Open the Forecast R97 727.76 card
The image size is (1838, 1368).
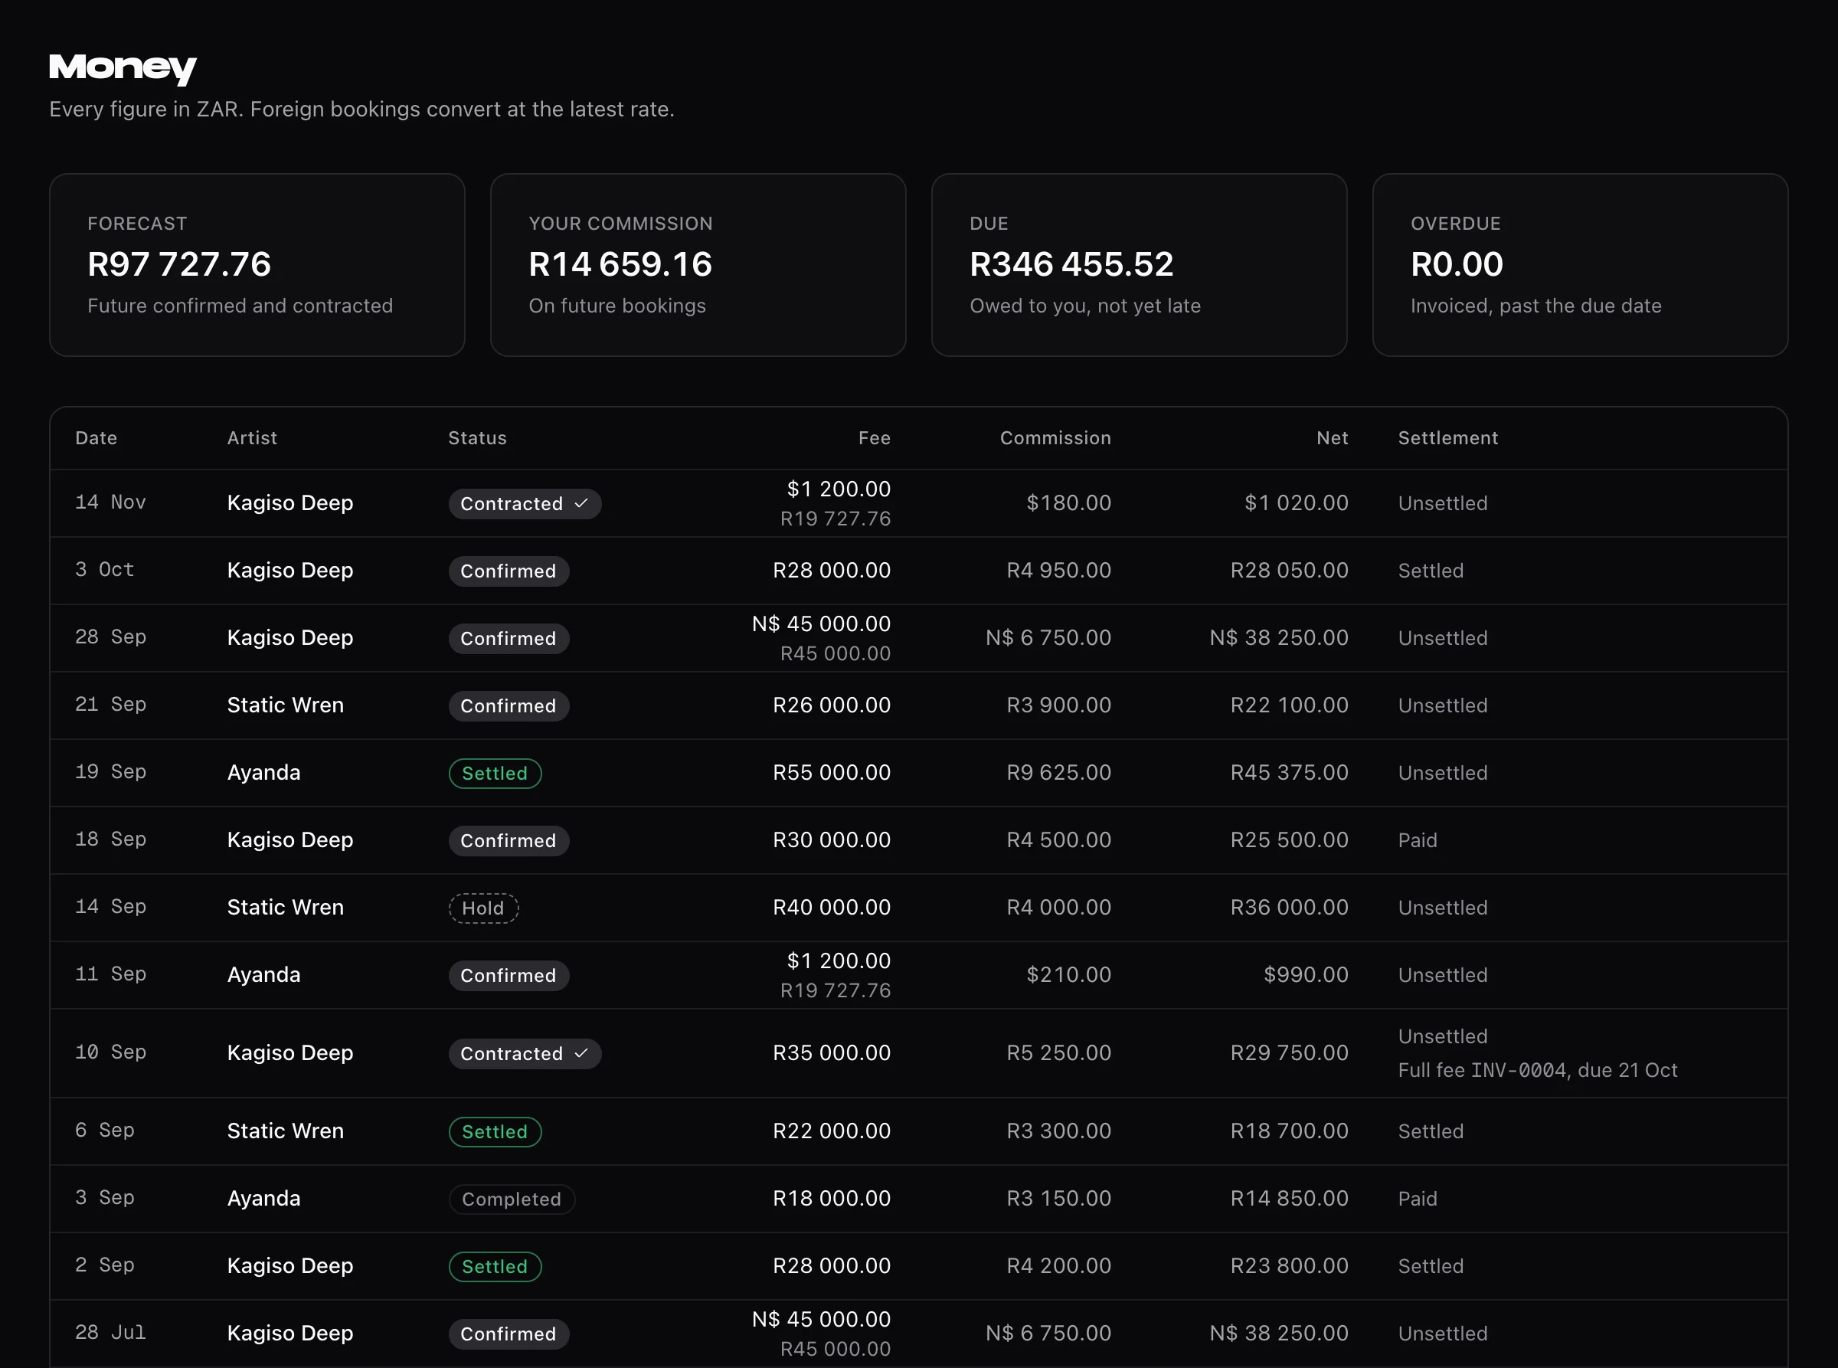tap(257, 265)
